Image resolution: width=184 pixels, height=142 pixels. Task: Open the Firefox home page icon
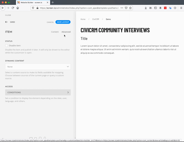[18, 8]
